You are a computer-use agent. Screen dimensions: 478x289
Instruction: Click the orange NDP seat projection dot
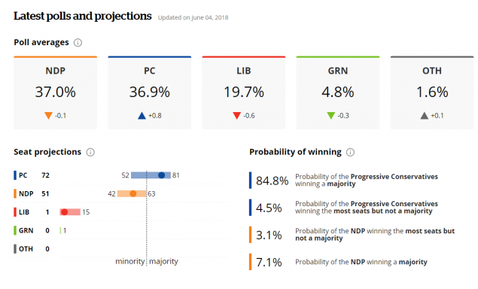click(x=133, y=193)
